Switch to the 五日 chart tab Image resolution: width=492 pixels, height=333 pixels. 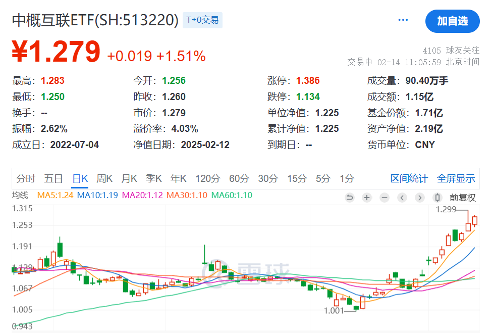coord(53,179)
